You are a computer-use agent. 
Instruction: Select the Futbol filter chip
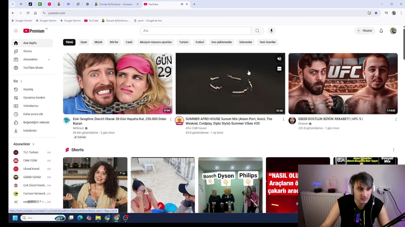[x=200, y=42]
